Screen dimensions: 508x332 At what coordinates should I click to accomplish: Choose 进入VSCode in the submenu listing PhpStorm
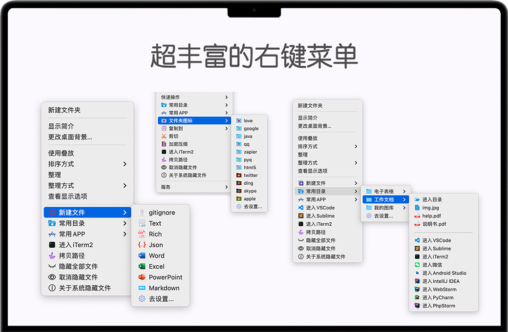tap(444, 240)
